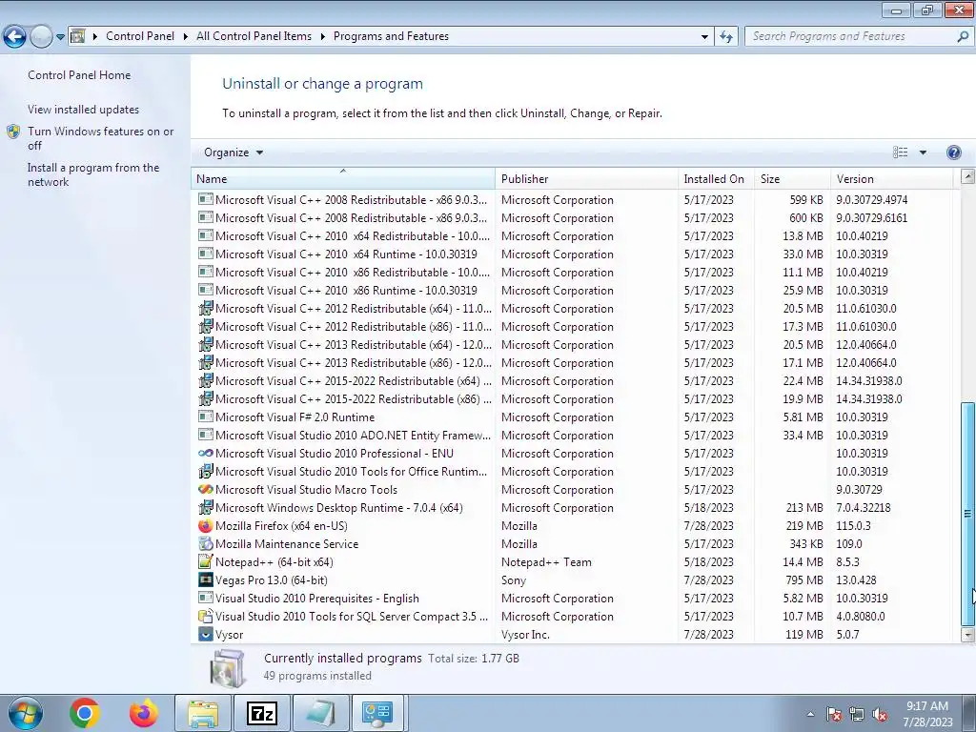Open the address bar history dropdown

tap(704, 37)
